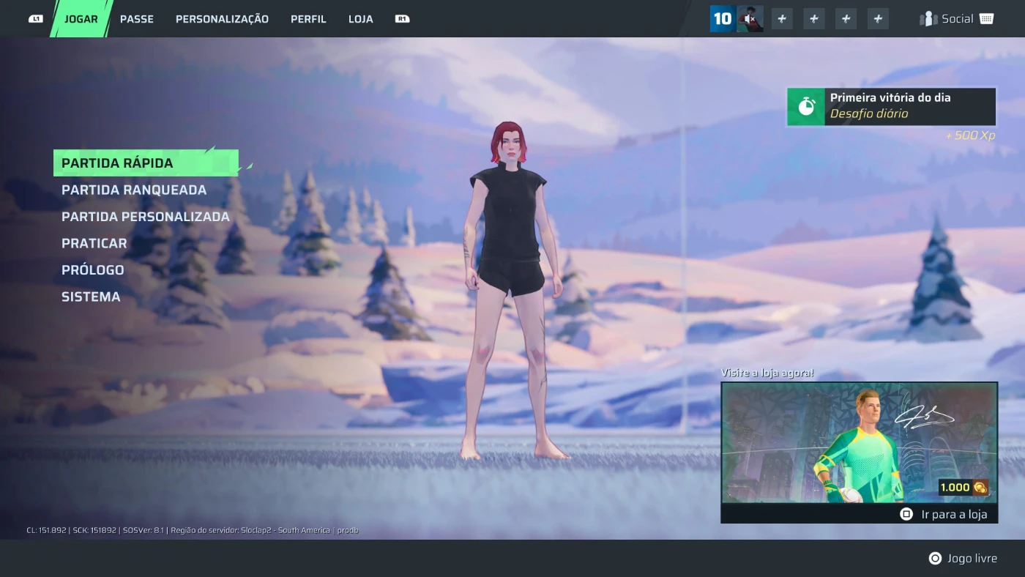Click the last empty squad plus slot
1025x577 pixels.
pos(878,19)
